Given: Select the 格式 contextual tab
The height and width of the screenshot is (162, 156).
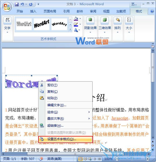Looking at the screenshot, I should (x=139, y=11).
